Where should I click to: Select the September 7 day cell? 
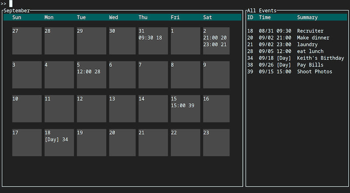coord(153,75)
